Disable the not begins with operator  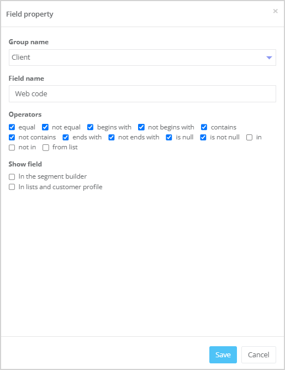click(x=141, y=127)
